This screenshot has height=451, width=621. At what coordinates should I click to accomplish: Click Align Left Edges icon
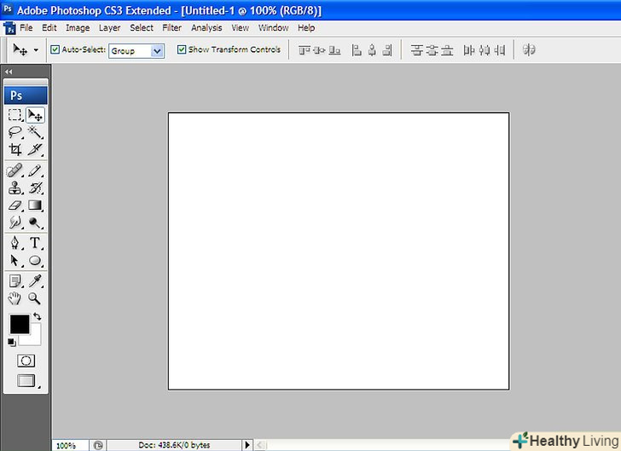click(357, 50)
